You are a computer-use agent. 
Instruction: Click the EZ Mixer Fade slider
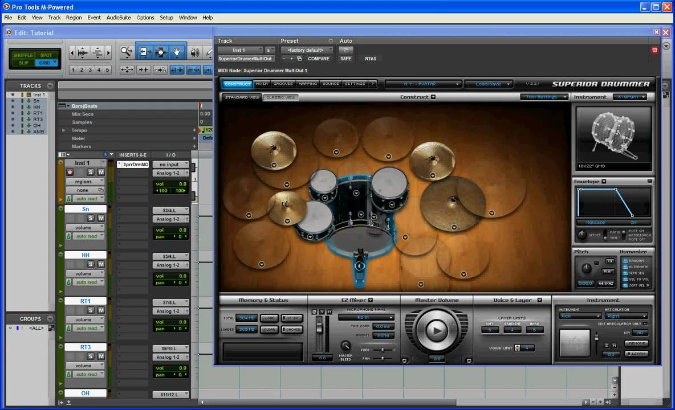point(383,350)
